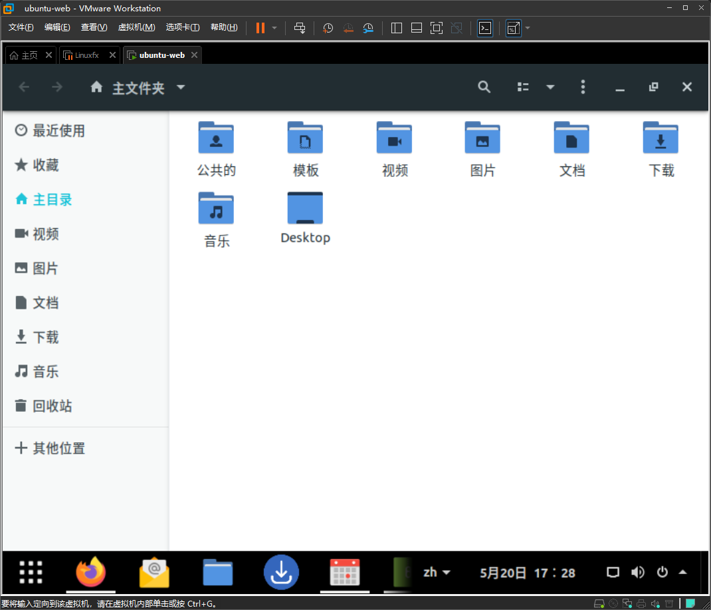Switch to the Linuxfx tab
711x610 pixels.
(88, 55)
